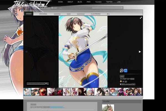
Task: Click the image title caption ending in VI
Action: click(38, 83)
